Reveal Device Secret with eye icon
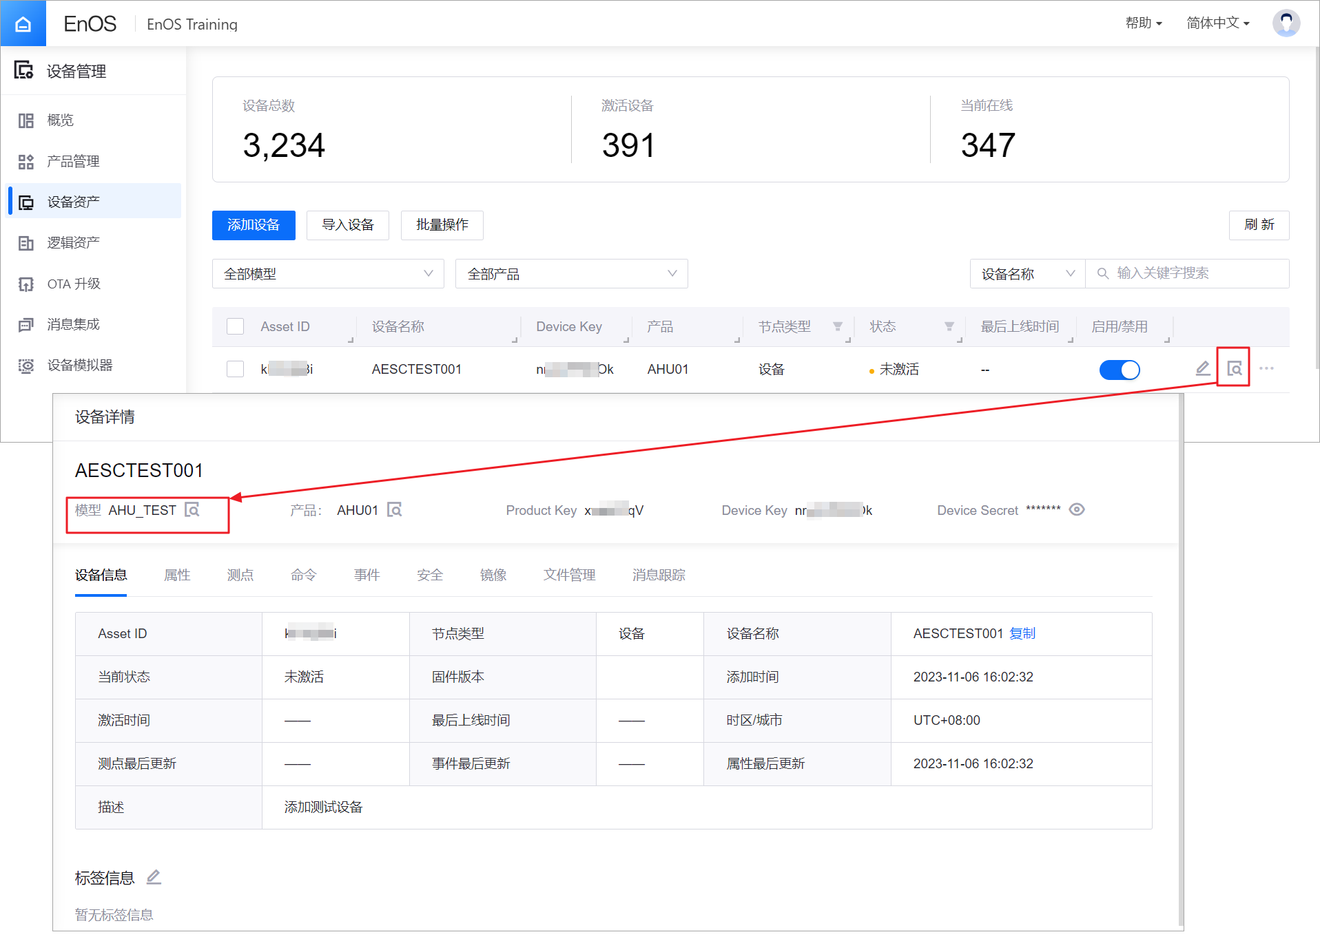The width and height of the screenshot is (1320, 941). coord(1077,509)
